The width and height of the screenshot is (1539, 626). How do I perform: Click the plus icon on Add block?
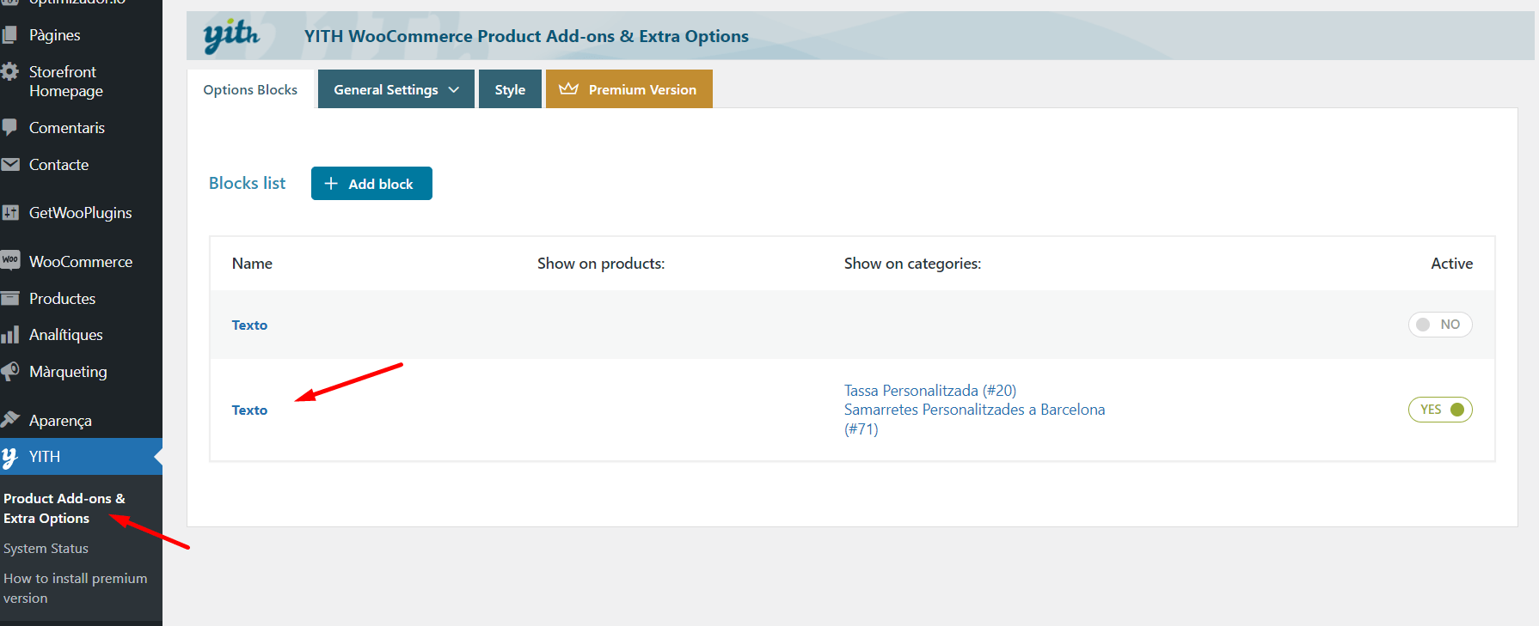coord(331,184)
